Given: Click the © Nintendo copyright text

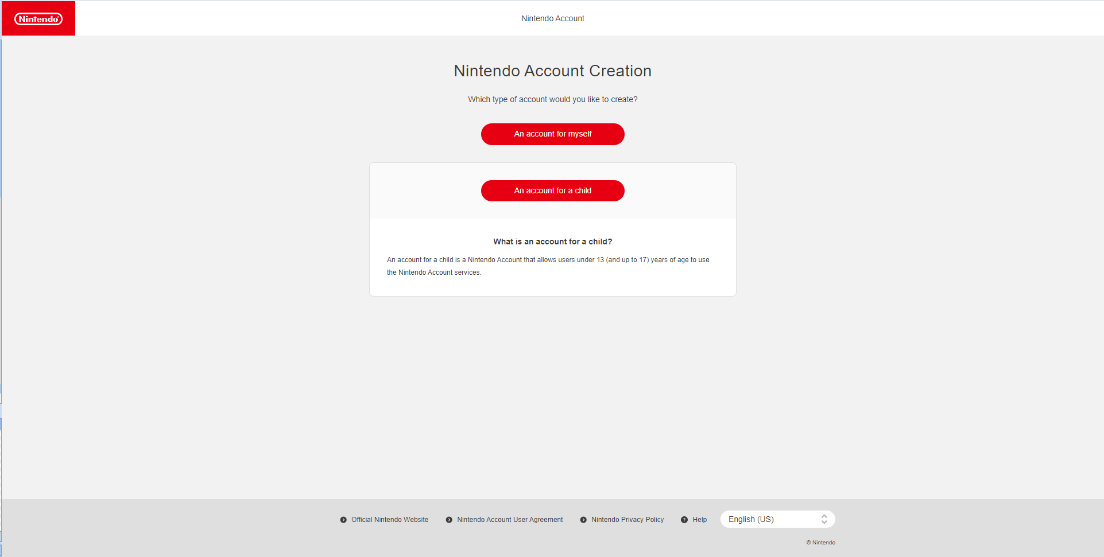Looking at the screenshot, I should 820,542.
